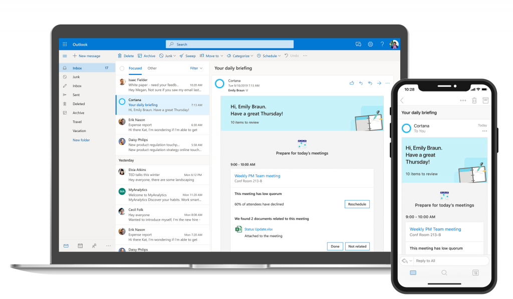Go back using the phone's back chevron
The height and width of the screenshot is (299, 513).
pos(402,100)
